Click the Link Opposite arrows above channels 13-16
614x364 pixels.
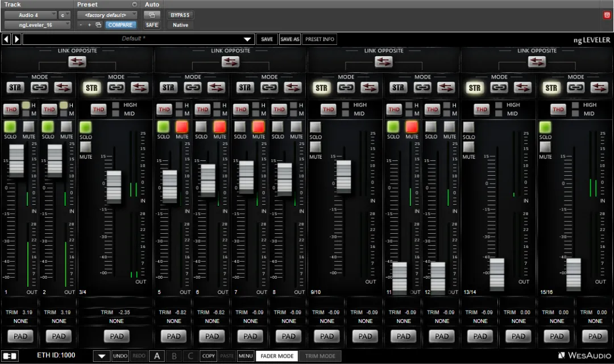(x=537, y=62)
